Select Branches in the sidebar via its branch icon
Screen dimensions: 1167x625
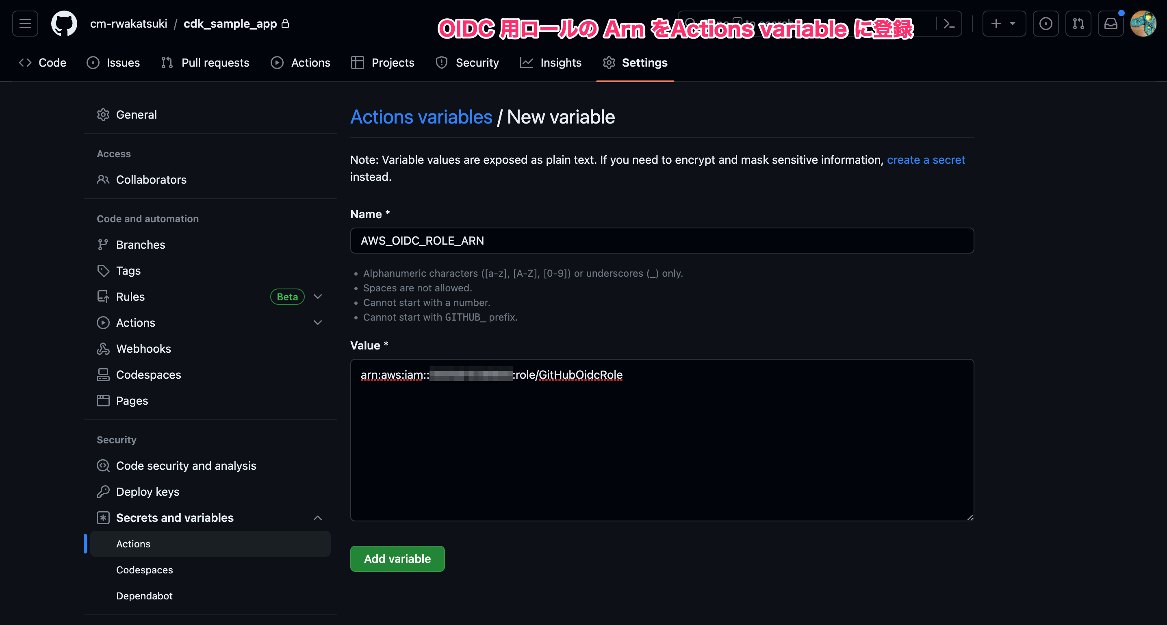point(103,244)
